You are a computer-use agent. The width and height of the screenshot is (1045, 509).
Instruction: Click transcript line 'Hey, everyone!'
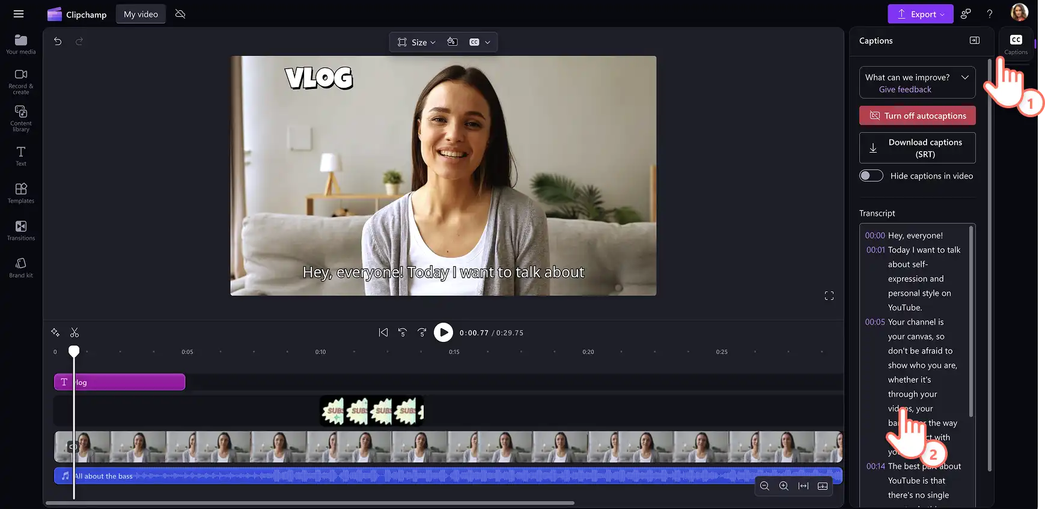point(915,236)
